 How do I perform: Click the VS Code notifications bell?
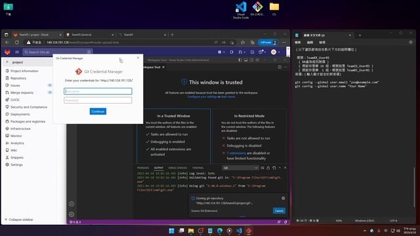click(x=285, y=222)
